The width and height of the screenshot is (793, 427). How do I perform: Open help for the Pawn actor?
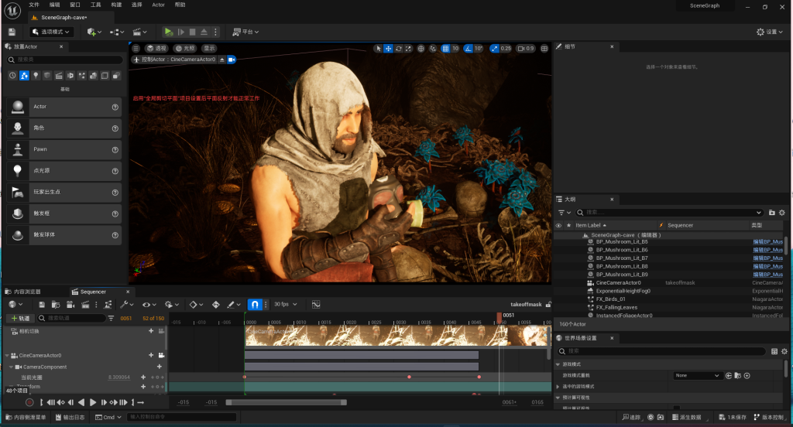115,149
